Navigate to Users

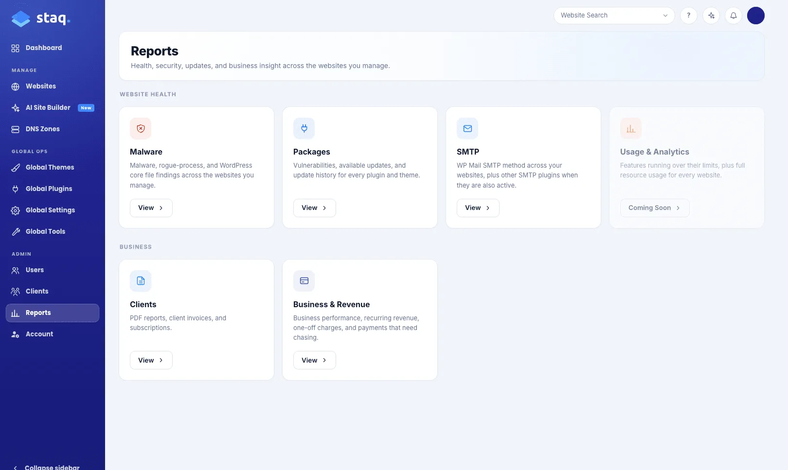tap(53, 270)
